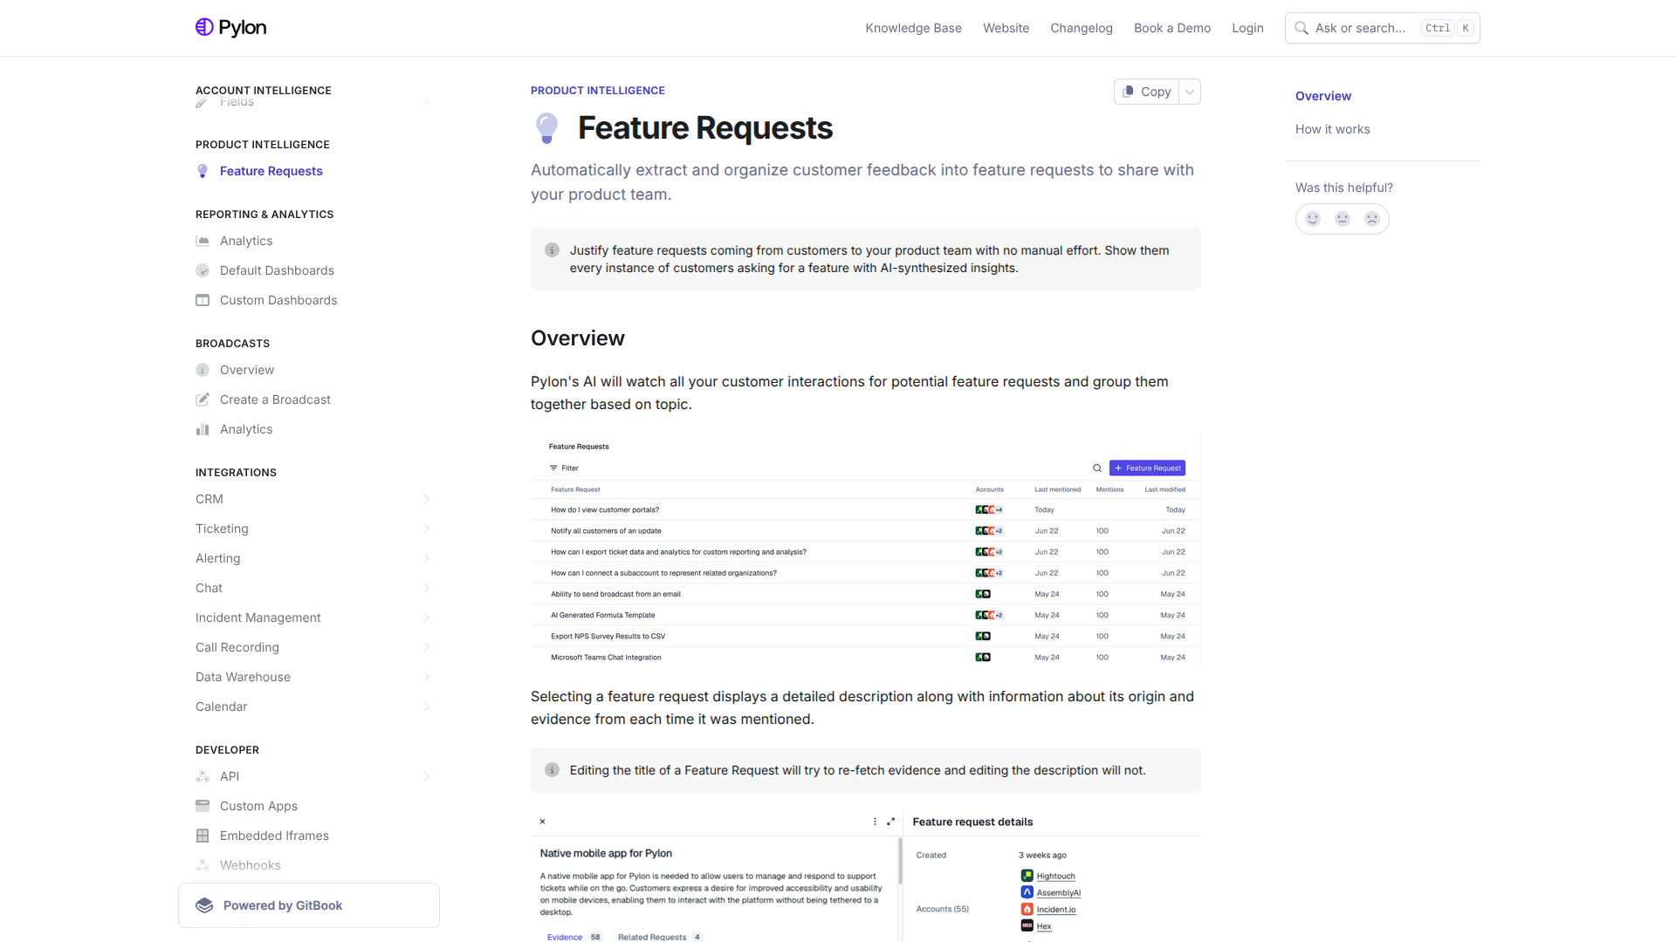Image resolution: width=1676 pixels, height=942 pixels.
Task: Click the Default Dashboards icon
Action: tap(203, 270)
